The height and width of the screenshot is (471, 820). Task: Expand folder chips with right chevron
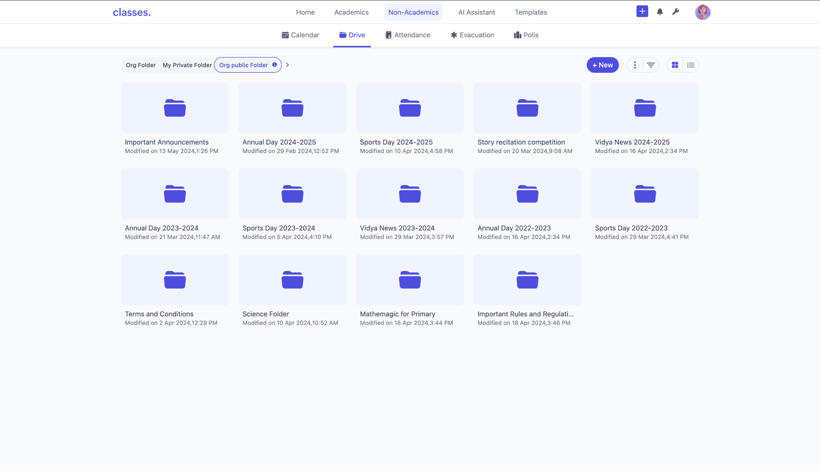coord(287,65)
